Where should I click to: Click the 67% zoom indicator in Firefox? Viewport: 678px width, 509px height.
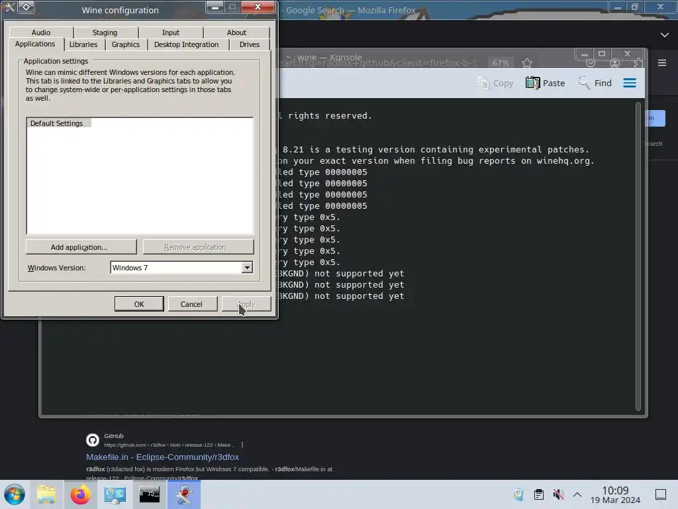tap(501, 63)
